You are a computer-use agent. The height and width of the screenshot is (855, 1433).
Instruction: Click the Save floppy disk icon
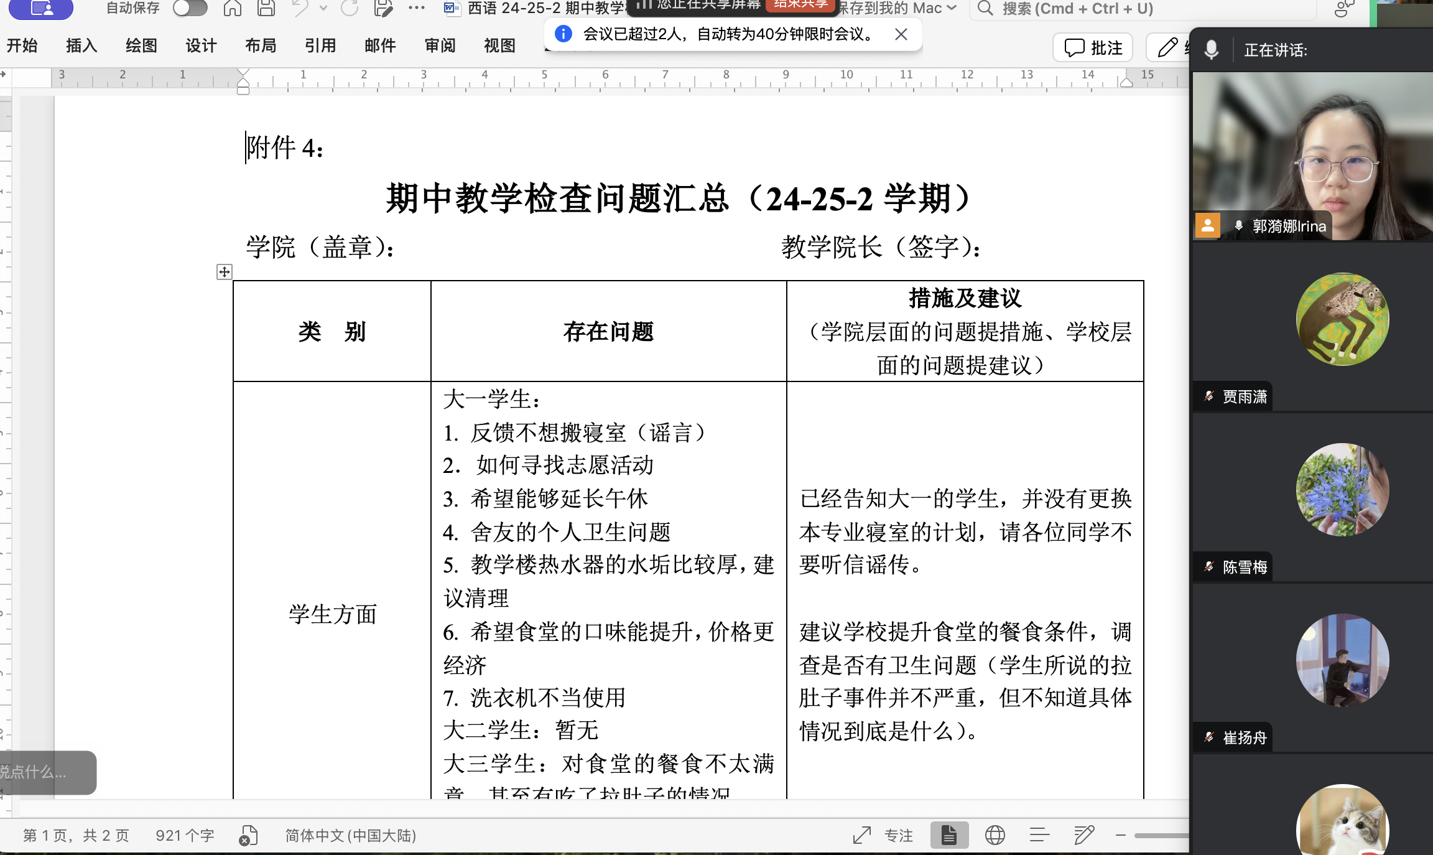[x=266, y=8]
